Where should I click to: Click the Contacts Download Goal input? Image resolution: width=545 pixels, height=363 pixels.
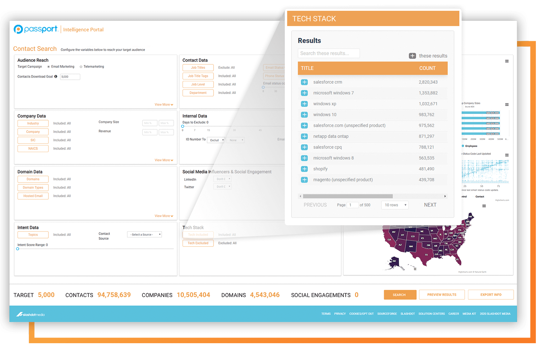pos(70,77)
